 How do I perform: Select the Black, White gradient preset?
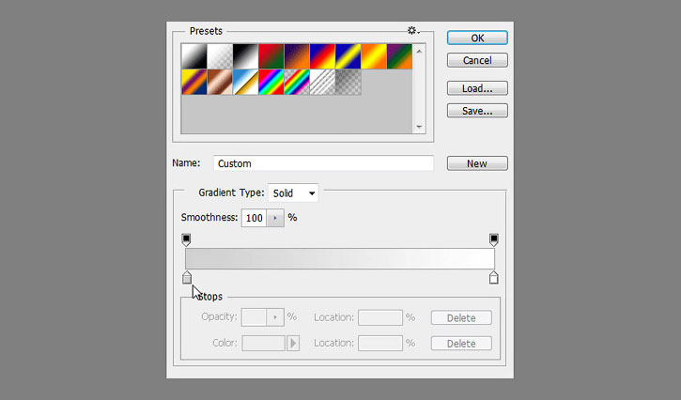(x=245, y=56)
